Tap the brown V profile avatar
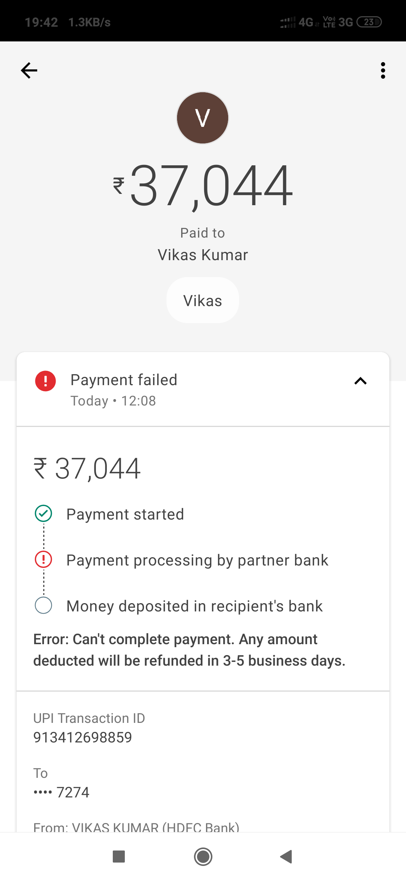The height and width of the screenshot is (881, 406). [203, 118]
